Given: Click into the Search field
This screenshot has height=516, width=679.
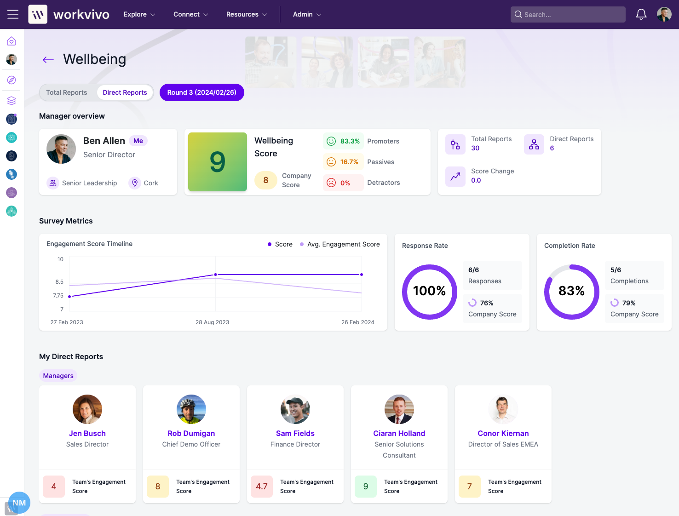Looking at the screenshot, I should tap(570, 15).
